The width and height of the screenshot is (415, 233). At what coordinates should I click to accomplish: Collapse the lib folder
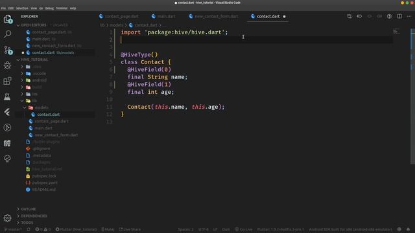34,101
